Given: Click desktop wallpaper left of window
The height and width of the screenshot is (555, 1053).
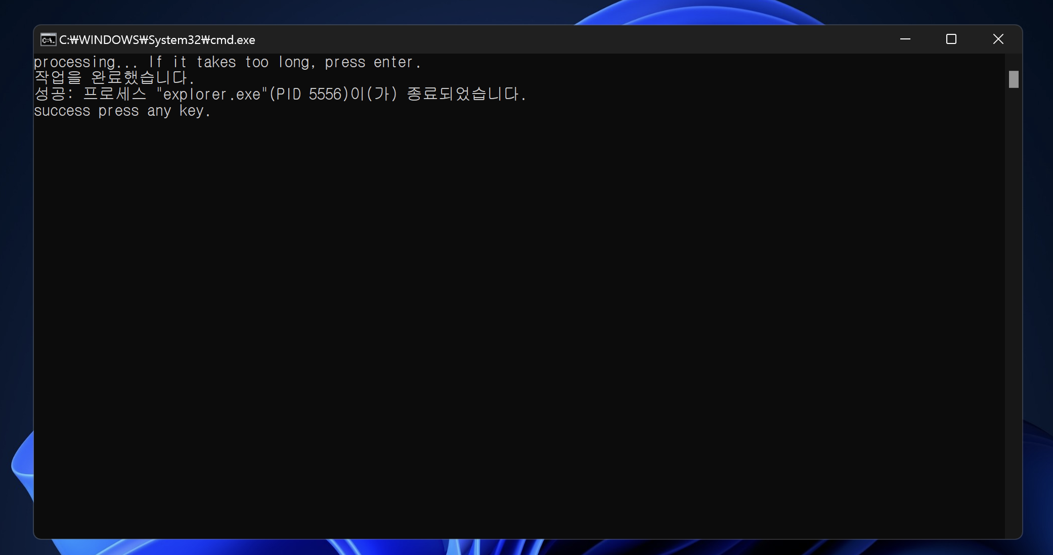Looking at the screenshot, I should [15, 253].
